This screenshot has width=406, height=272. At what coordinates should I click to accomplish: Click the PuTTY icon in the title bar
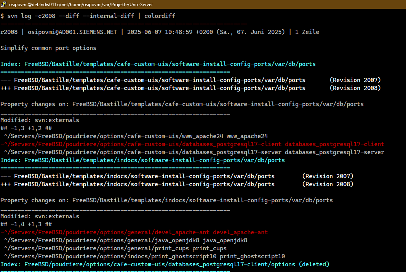pos(4,4)
